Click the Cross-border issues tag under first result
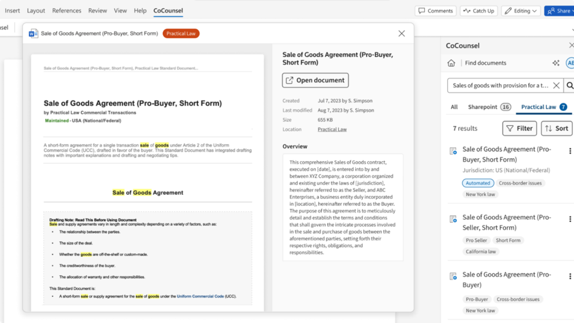 (520, 183)
